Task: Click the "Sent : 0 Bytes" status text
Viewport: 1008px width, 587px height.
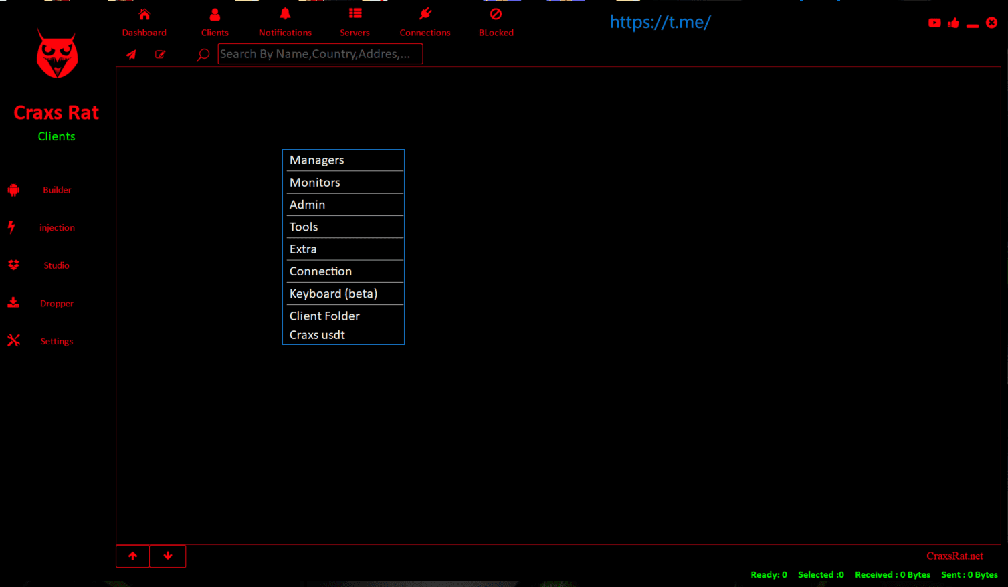Action: click(969, 575)
